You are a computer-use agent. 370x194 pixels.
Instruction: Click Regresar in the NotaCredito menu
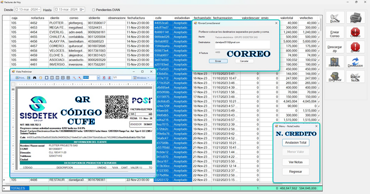click(x=296, y=171)
